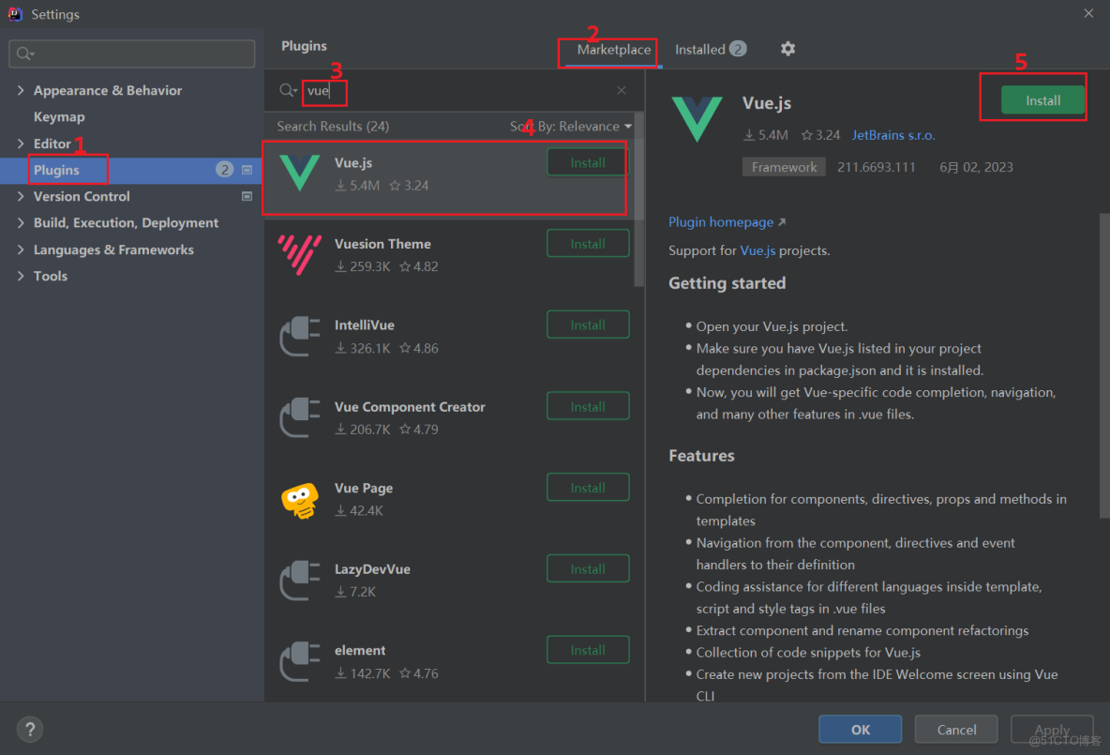Expand the Editor section in the sidebar

coord(21,143)
